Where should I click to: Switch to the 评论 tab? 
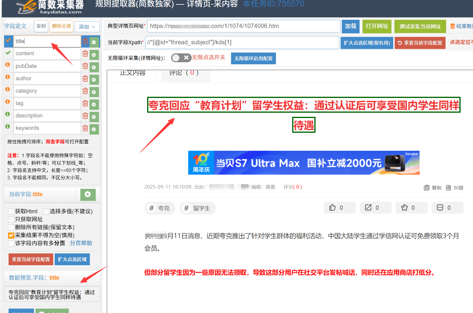[184, 73]
